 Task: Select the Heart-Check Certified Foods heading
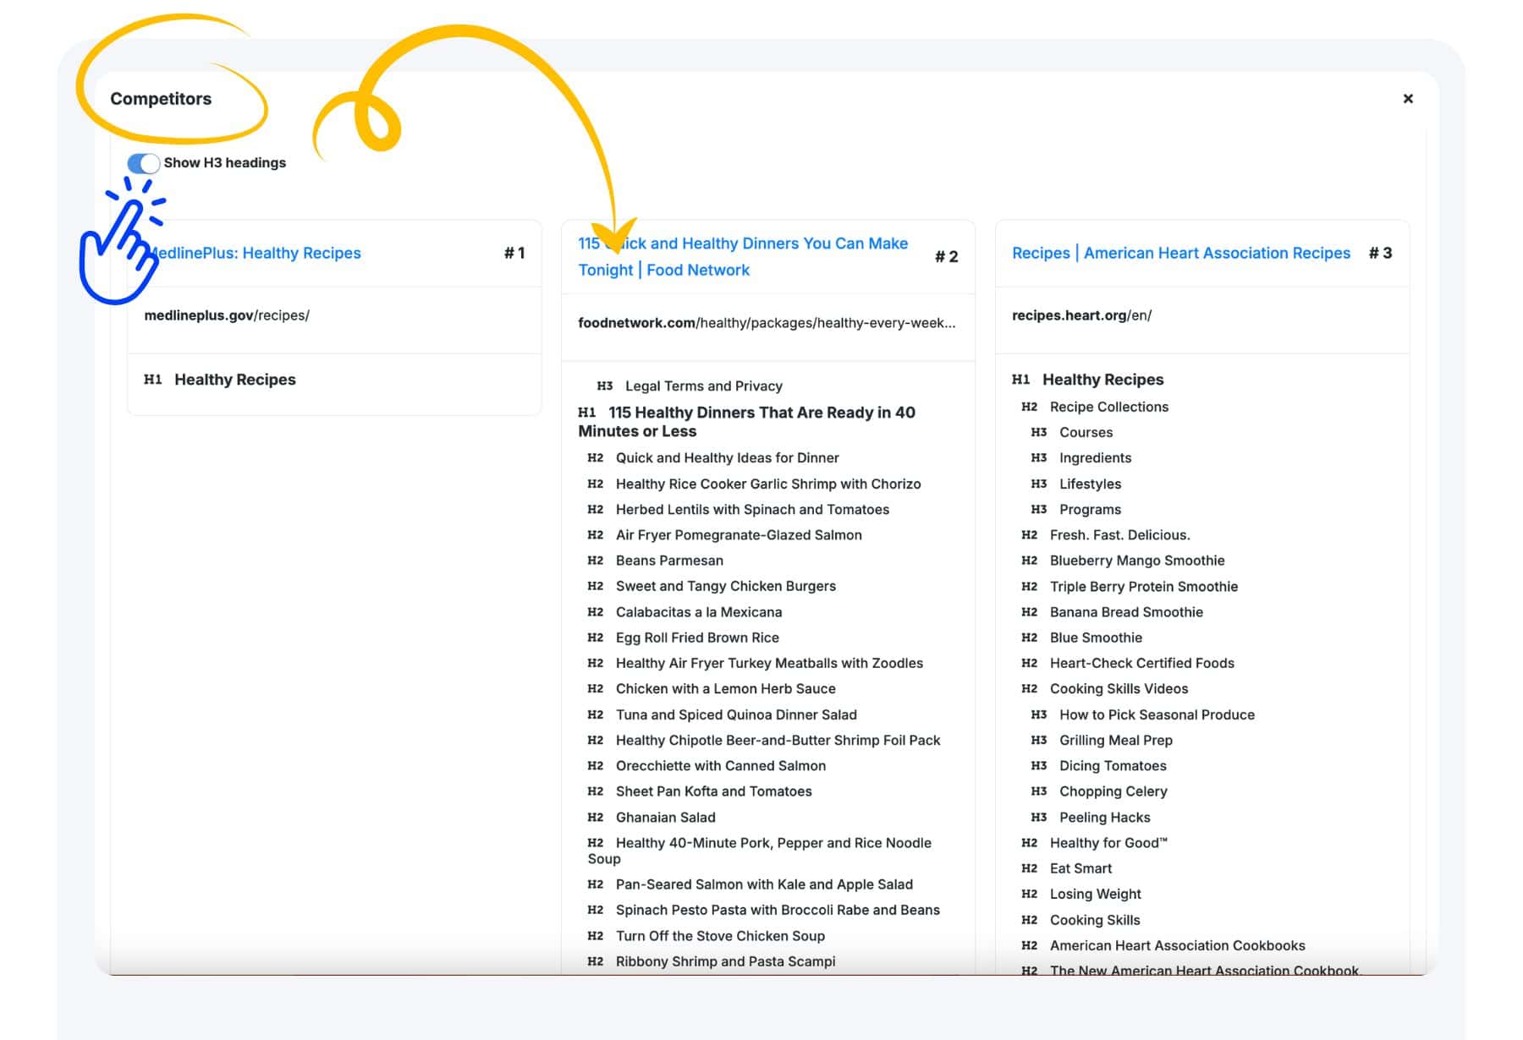(1142, 663)
